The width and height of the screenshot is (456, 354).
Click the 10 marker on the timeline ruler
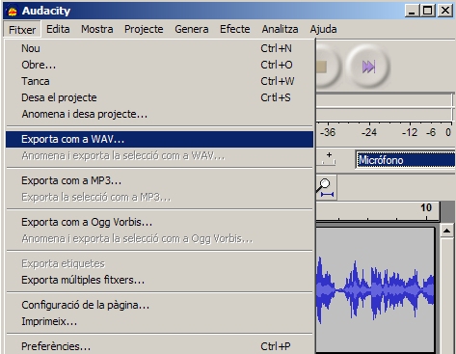pyautogui.click(x=426, y=207)
